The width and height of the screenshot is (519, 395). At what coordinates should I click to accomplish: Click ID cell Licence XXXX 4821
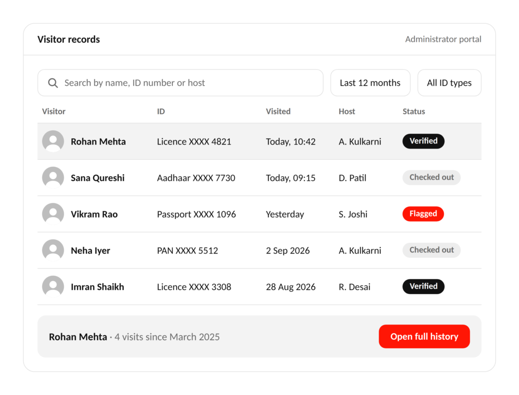point(194,141)
